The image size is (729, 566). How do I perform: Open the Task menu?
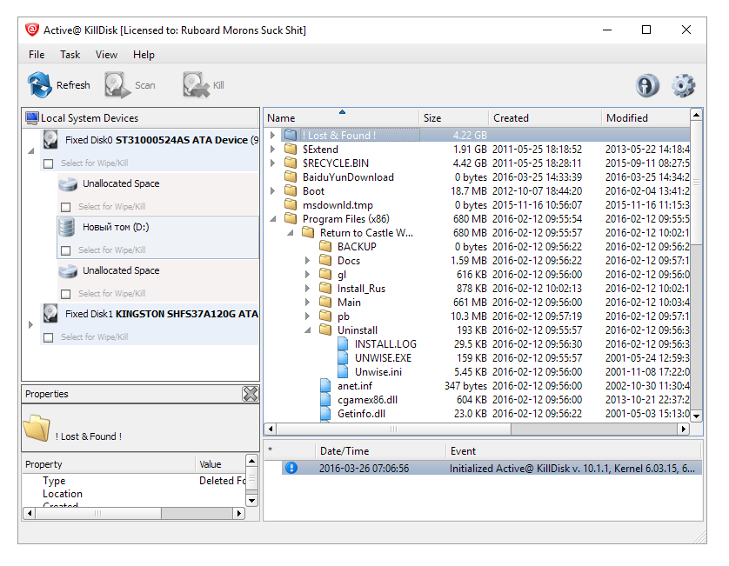tap(70, 55)
